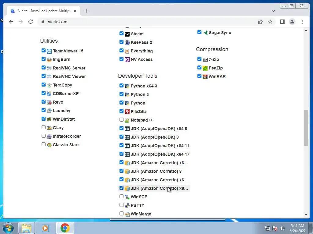Reload the ninite.com page
Screen dimensions: 313x234
(31, 22)
